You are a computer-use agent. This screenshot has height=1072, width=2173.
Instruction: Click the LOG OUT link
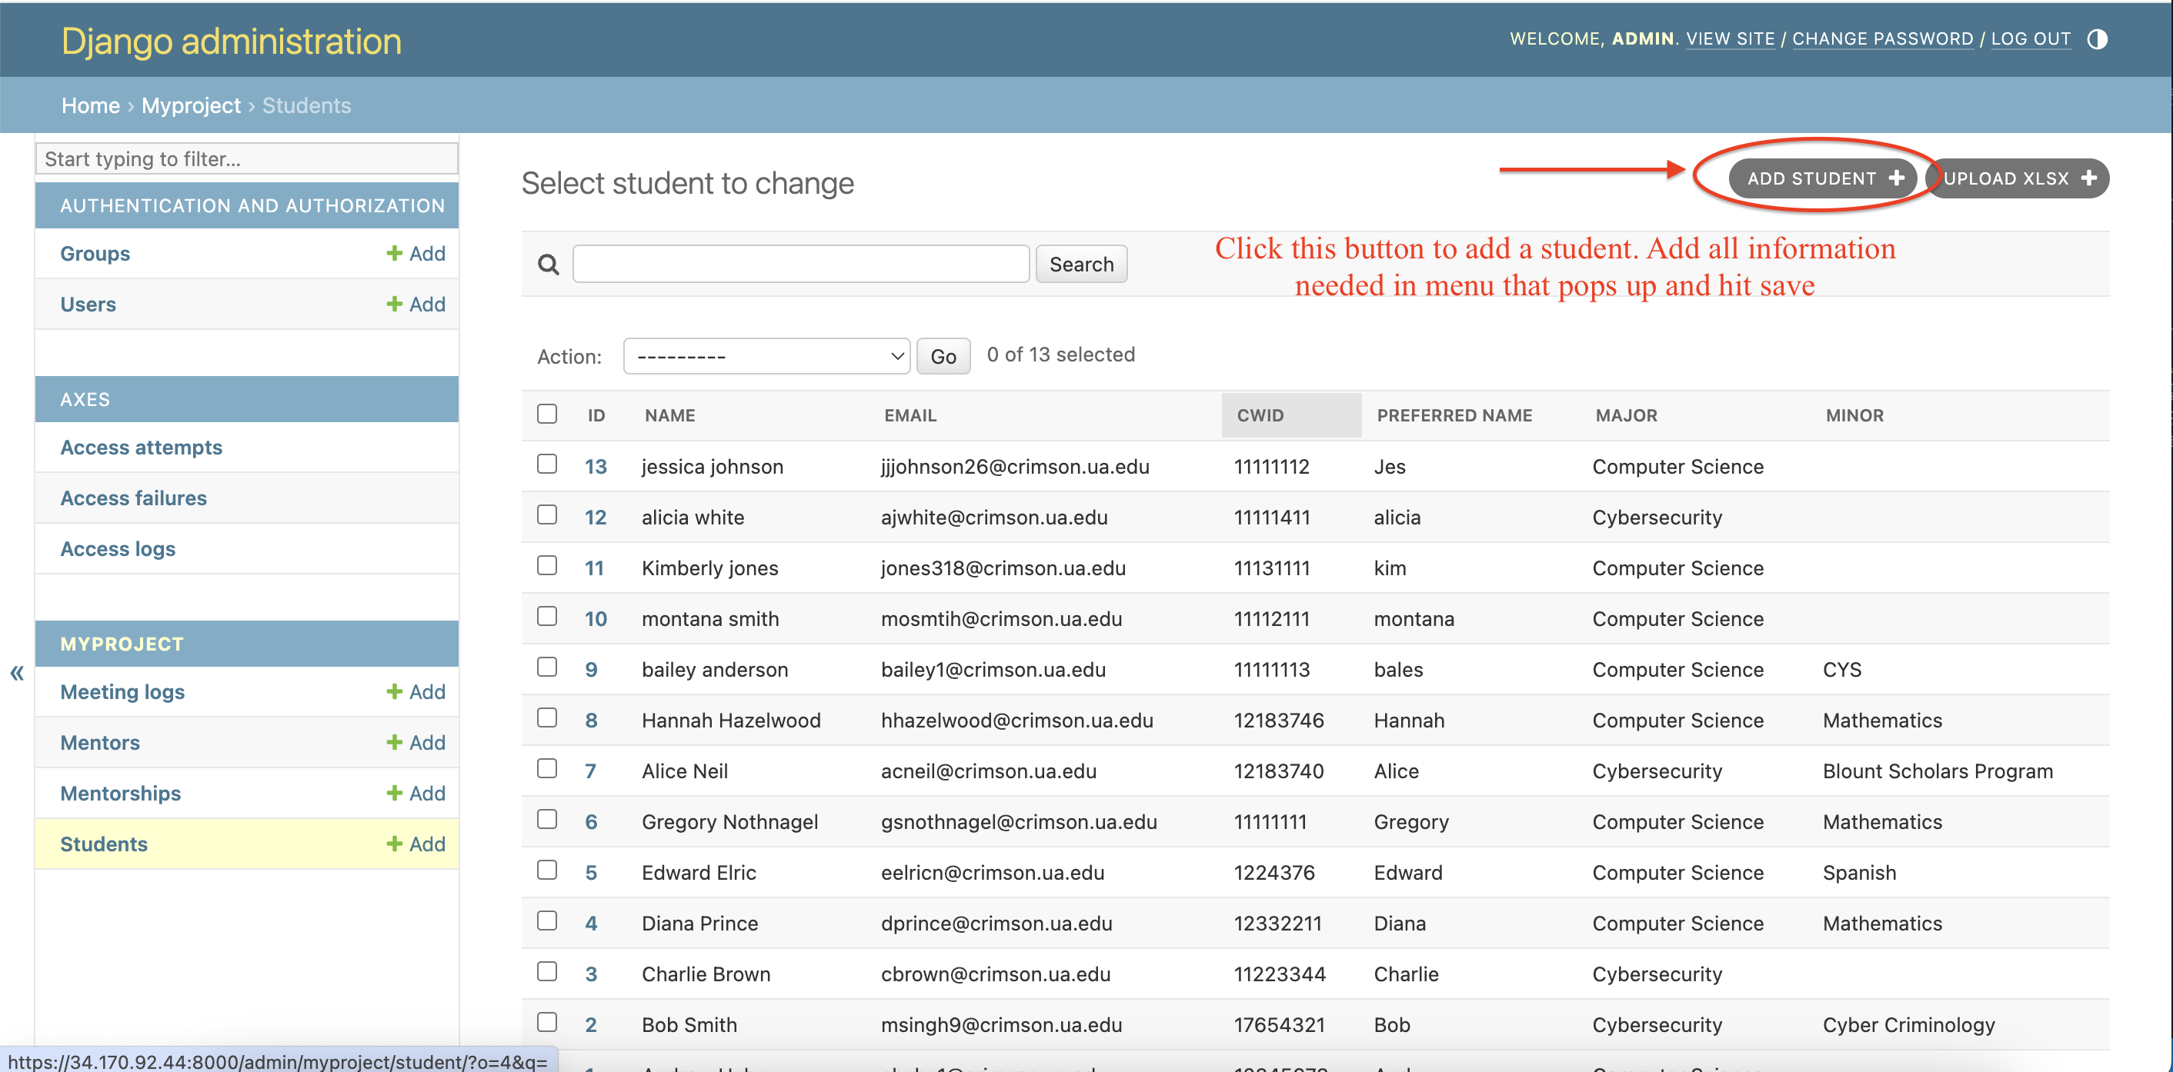(x=2031, y=38)
